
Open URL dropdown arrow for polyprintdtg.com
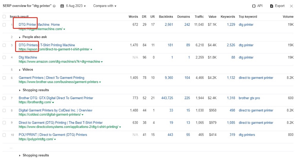coord(55,139)
